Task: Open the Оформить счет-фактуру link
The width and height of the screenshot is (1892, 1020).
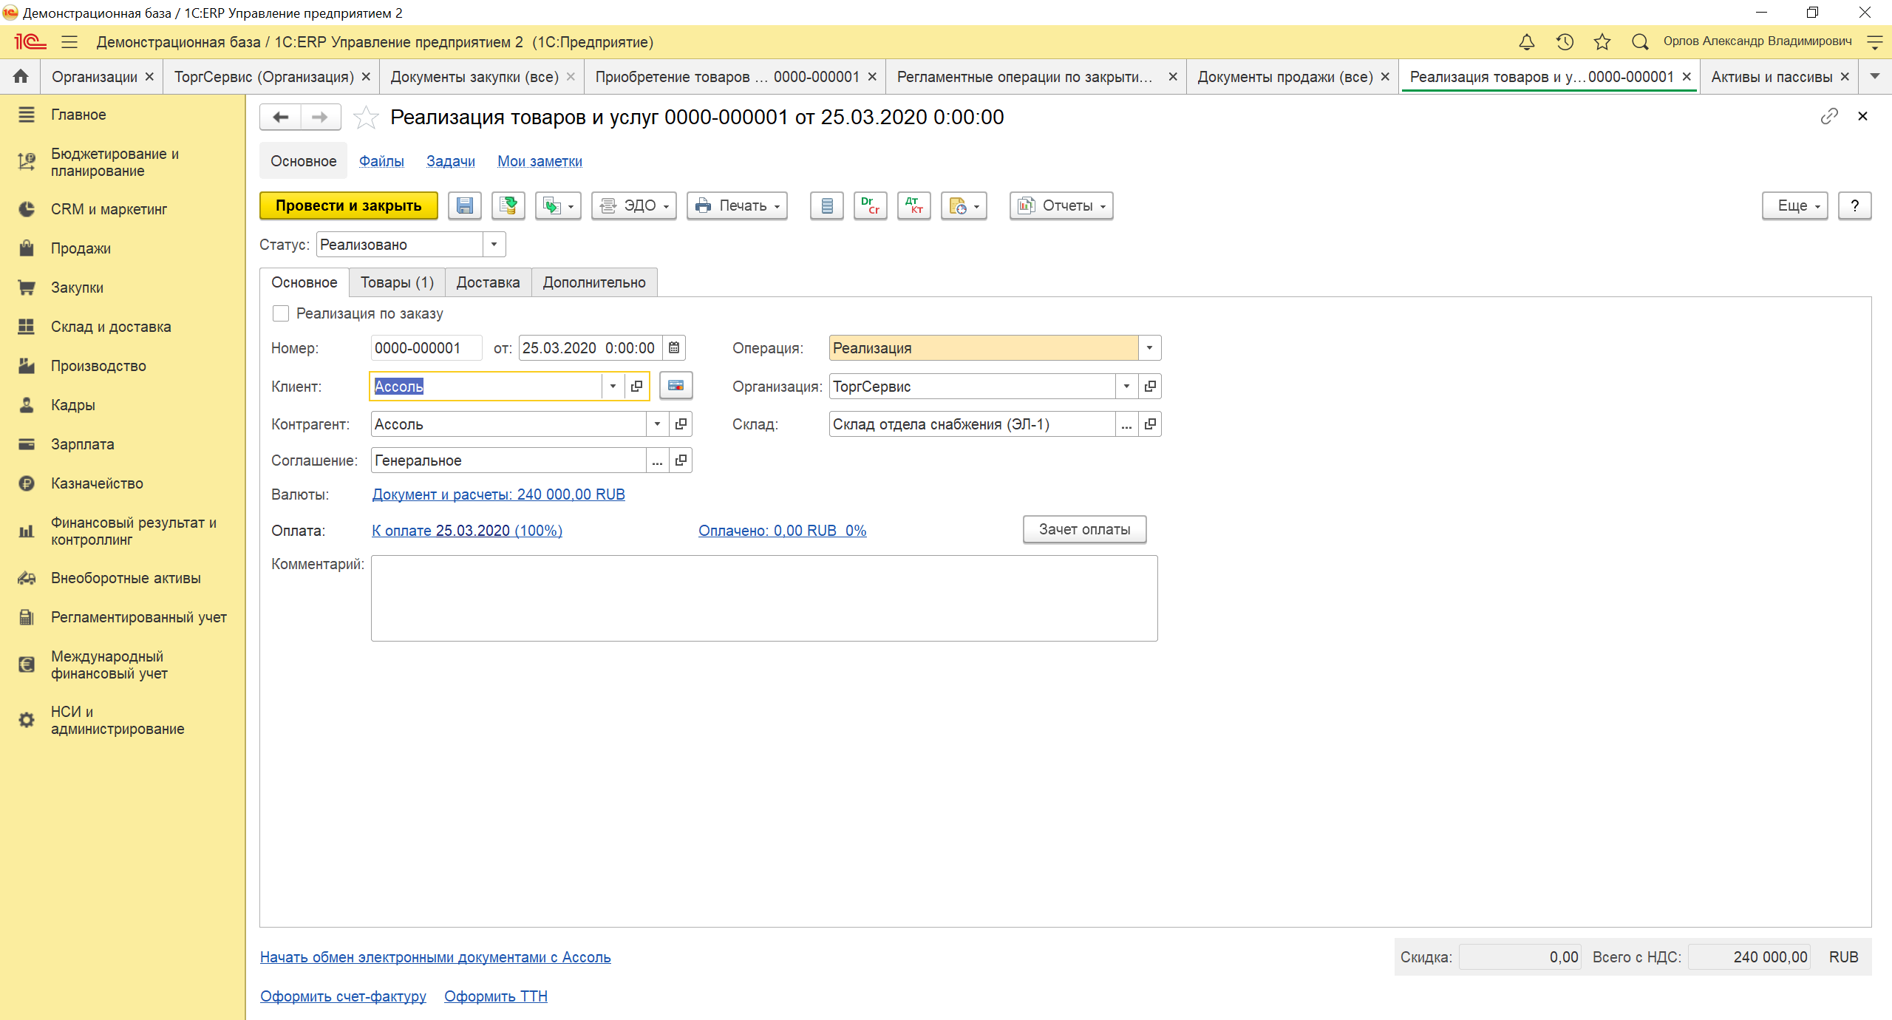Action: coord(343,996)
